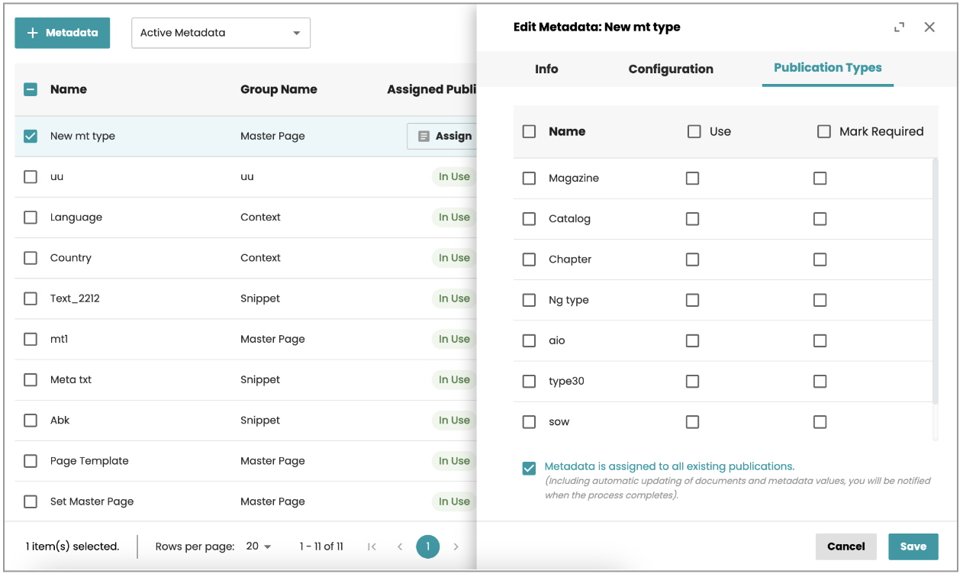
Task: Go to the first page of results
Action: pos(372,546)
